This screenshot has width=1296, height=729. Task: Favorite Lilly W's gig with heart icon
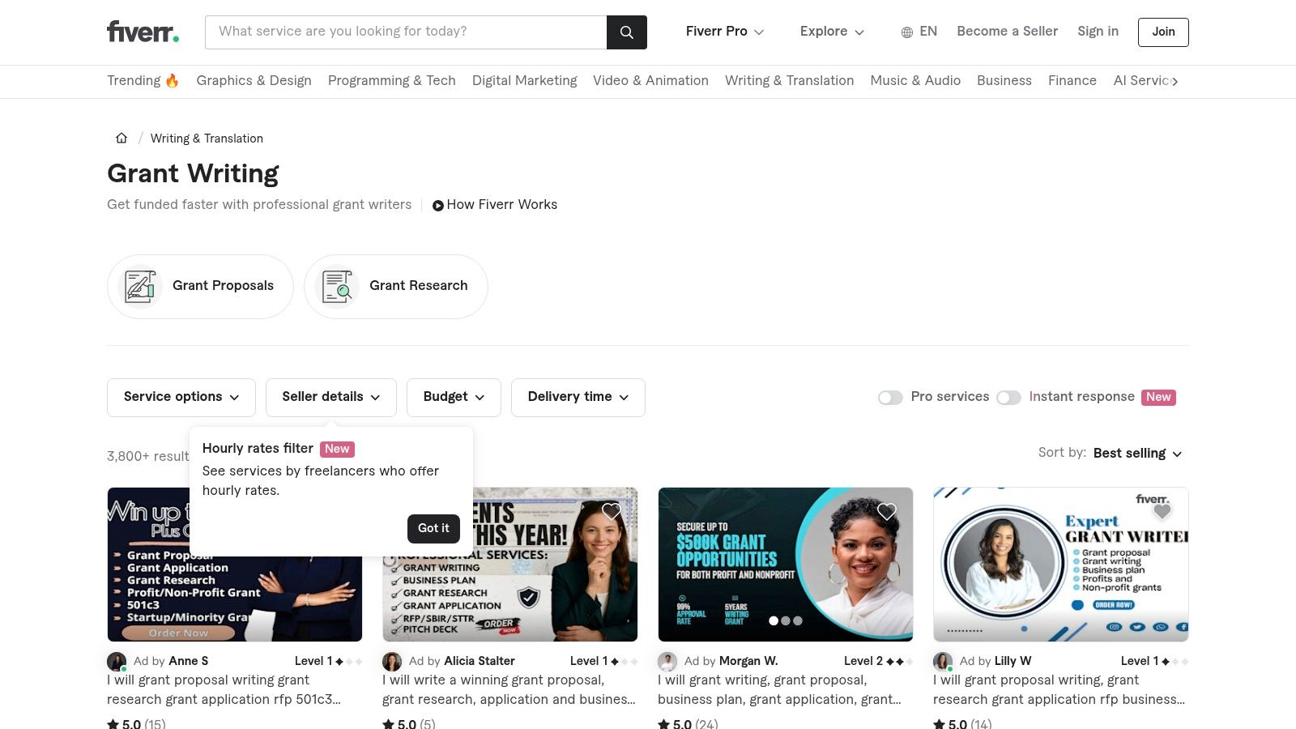tap(1162, 512)
